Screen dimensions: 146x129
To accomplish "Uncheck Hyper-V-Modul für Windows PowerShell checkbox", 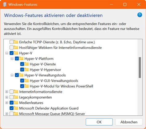I will pyautogui.click(x=22, y=86).
